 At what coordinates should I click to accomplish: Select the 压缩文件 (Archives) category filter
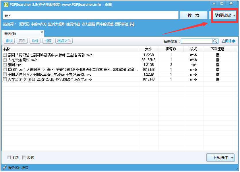(64, 41)
